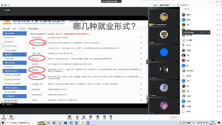
Task: Leave the meeting with the red button
Action: click(174, 117)
